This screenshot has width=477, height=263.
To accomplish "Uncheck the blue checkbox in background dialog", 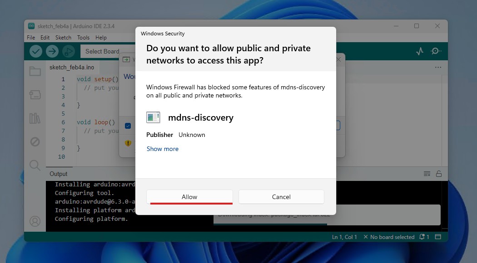I will 128,126.
